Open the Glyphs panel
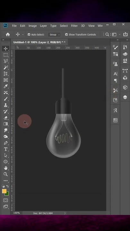Viewport: 130px width, 231px height. 116,110
